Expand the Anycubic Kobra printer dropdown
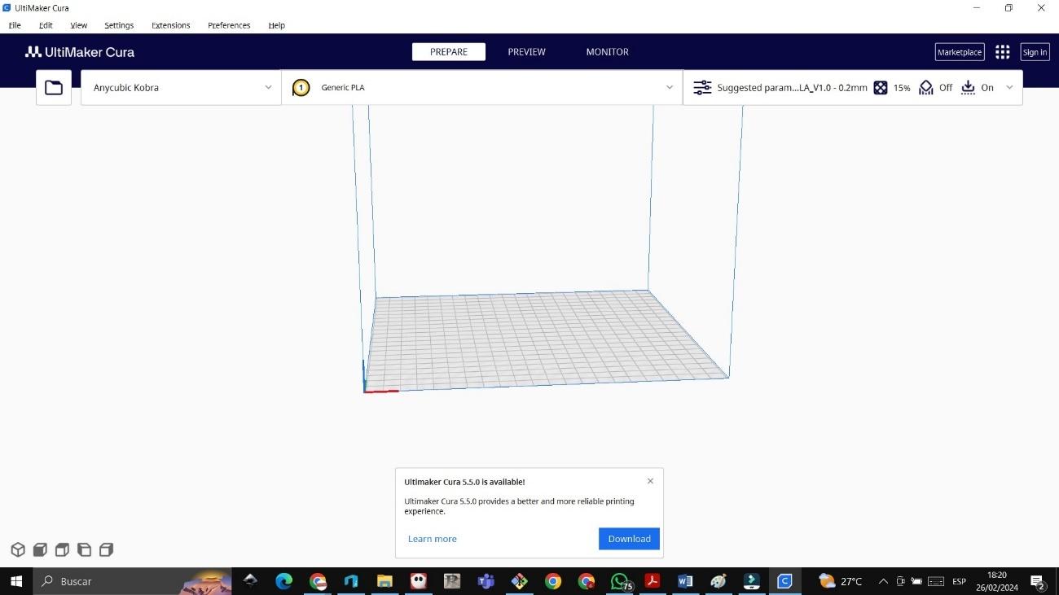1059x595 pixels. [268, 88]
